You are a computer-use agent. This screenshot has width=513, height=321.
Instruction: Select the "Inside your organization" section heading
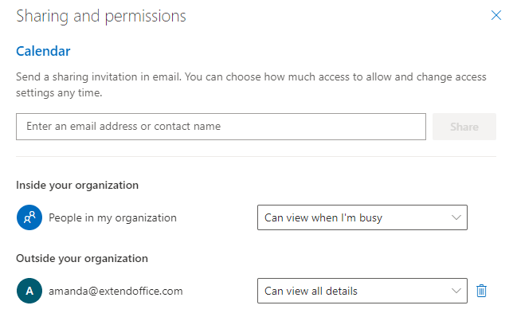tap(77, 186)
